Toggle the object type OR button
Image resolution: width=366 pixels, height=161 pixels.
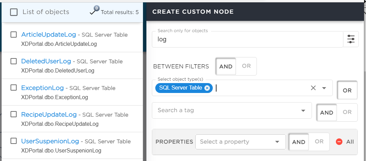[x=347, y=90]
